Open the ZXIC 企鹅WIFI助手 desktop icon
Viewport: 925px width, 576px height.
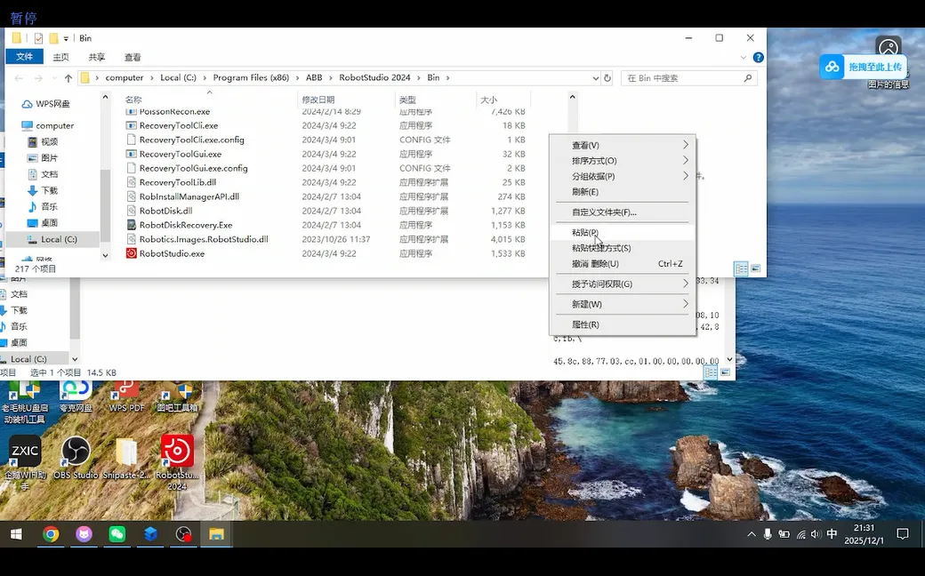25,462
